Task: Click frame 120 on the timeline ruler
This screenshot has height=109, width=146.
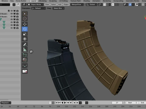Action: [66, 107]
